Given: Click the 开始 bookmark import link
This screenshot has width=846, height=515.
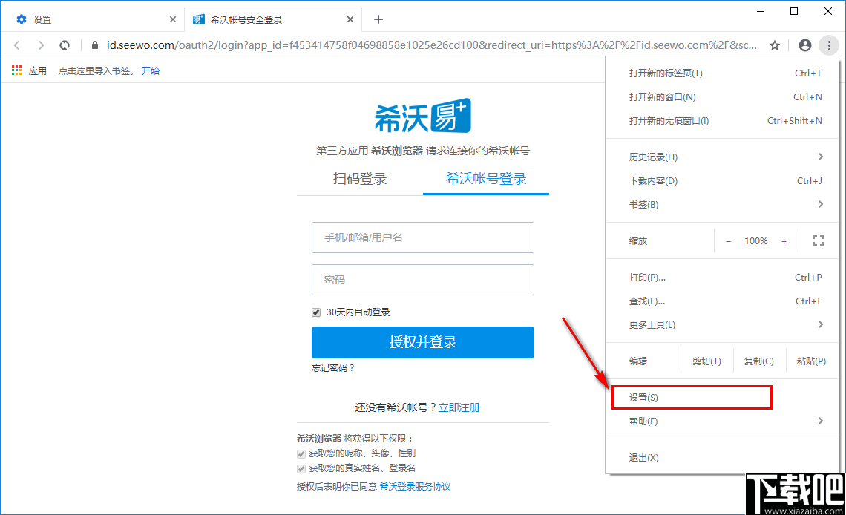Looking at the screenshot, I should pos(151,70).
